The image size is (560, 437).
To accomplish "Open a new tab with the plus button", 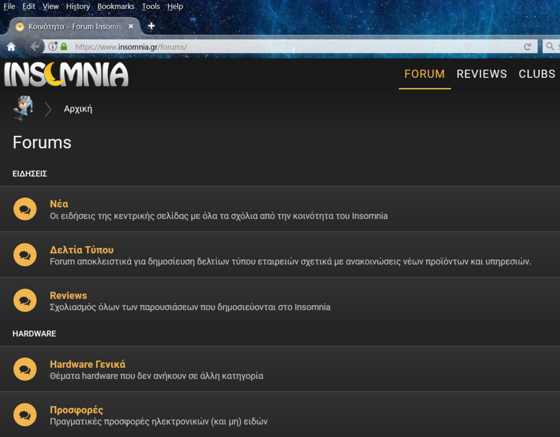I will click(x=151, y=25).
